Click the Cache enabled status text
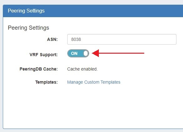The height and width of the screenshot is (132, 183). tap(82, 69)
